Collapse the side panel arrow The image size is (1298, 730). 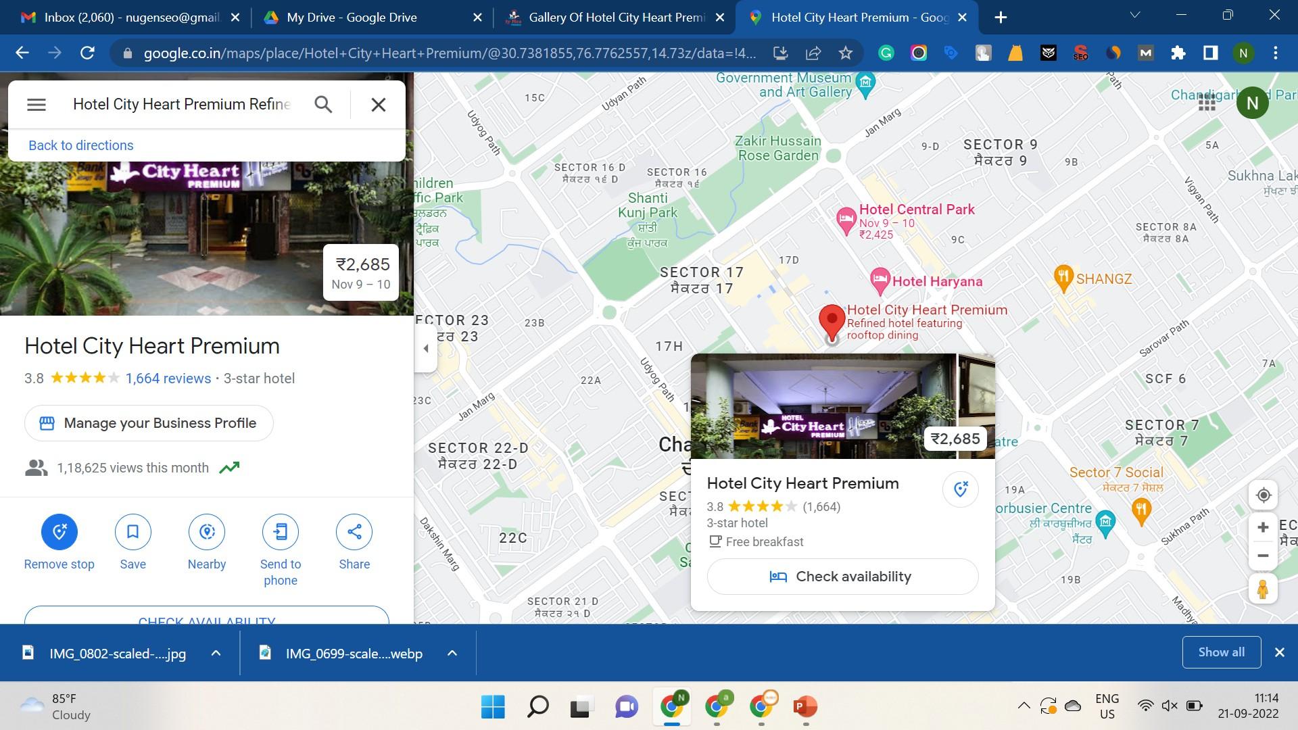point(426,349)
